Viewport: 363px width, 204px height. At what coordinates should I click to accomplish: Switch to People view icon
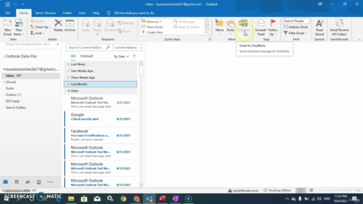coord(28,182)
